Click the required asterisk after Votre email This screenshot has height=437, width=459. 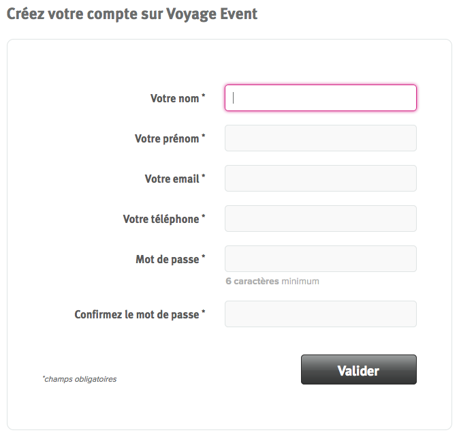coord(203,177)
